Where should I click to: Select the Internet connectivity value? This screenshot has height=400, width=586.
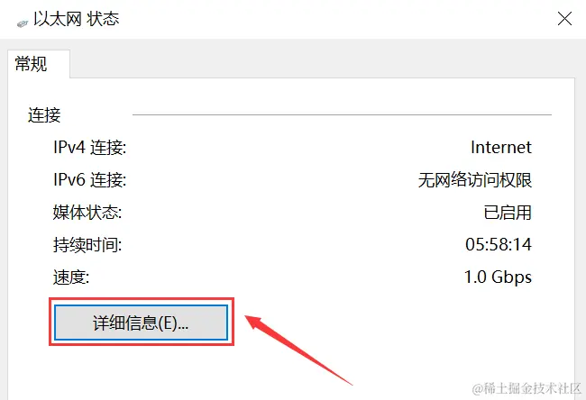coord(500,147)
